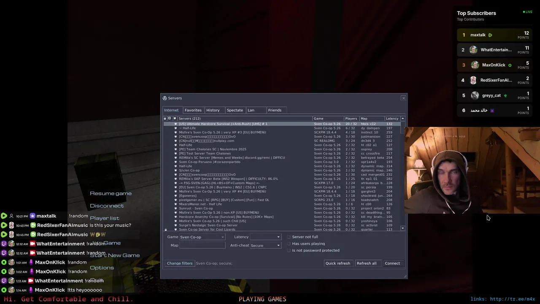Sort server list by Map column header
This screenshot has width=540, height=304.
click(371, 119)
